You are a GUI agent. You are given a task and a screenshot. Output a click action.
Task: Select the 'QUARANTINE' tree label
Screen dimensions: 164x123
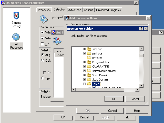(101, 66)
